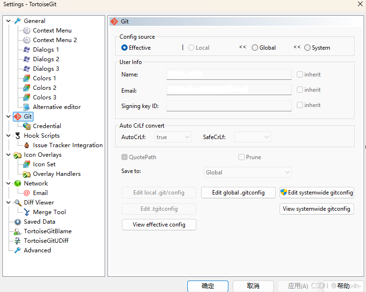Viewport: 366px width, 292px height.
Task: Click the Edit global .gitconfig button
Action: click(238, 193)
